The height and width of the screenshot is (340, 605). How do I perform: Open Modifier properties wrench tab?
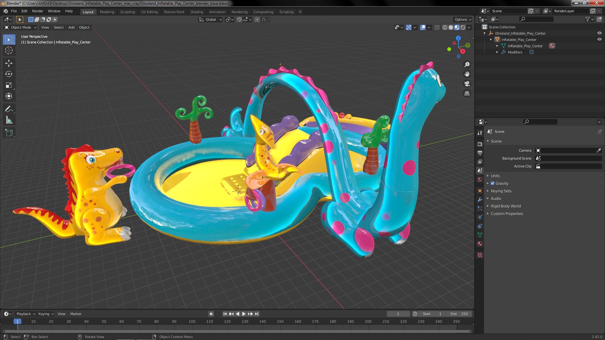(x=480, y=200)
